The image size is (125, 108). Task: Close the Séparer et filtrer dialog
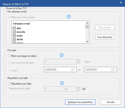point(121,2)
